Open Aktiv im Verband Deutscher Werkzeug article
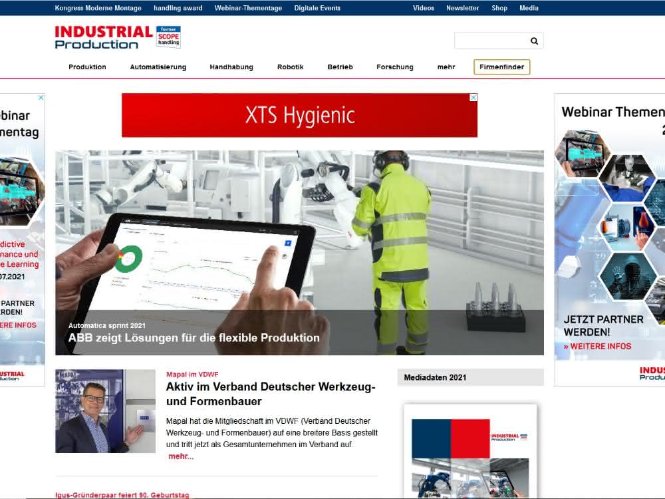 271,394
